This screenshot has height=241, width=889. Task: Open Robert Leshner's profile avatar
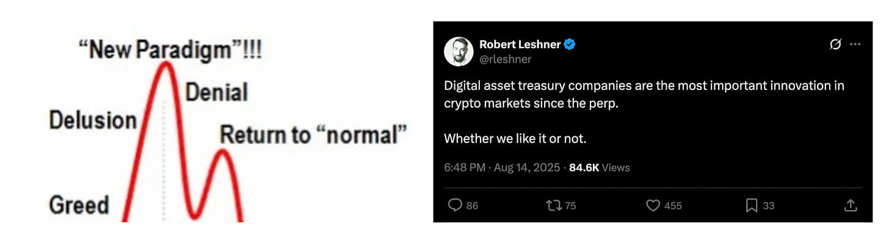[459, 51]
